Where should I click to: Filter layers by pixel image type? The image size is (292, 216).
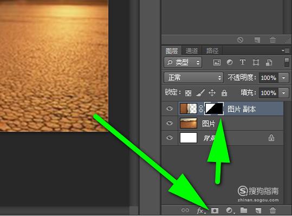(x=217, y=62)
